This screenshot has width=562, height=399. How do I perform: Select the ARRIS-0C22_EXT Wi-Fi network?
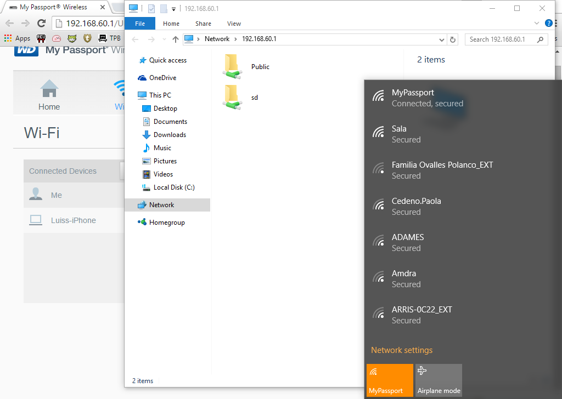pyautogui.click(x=463, y=315)
